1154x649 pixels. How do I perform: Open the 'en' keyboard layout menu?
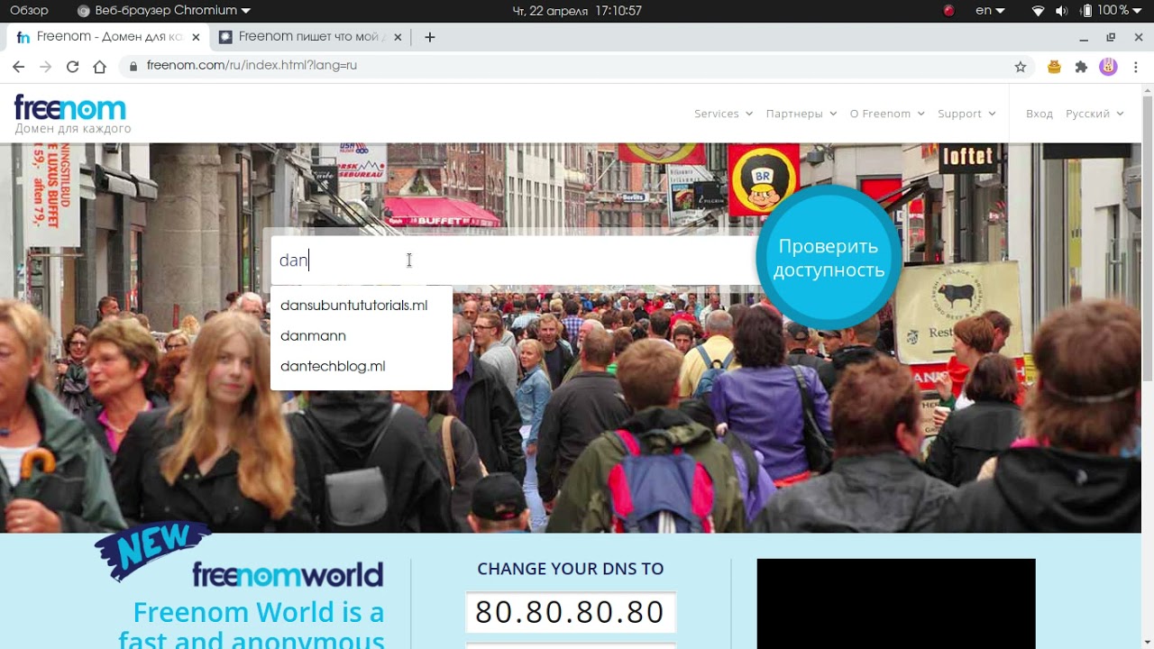point(990,11)
